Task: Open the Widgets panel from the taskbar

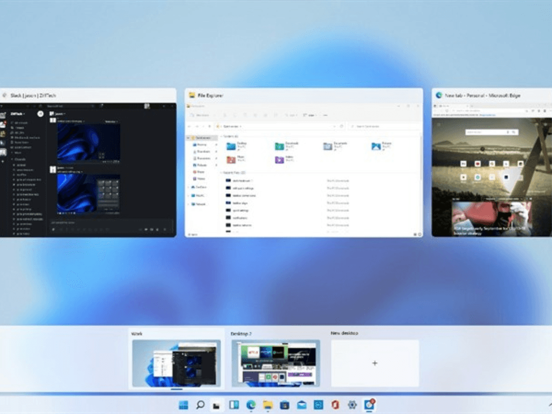Action: (x=234, y=404)
